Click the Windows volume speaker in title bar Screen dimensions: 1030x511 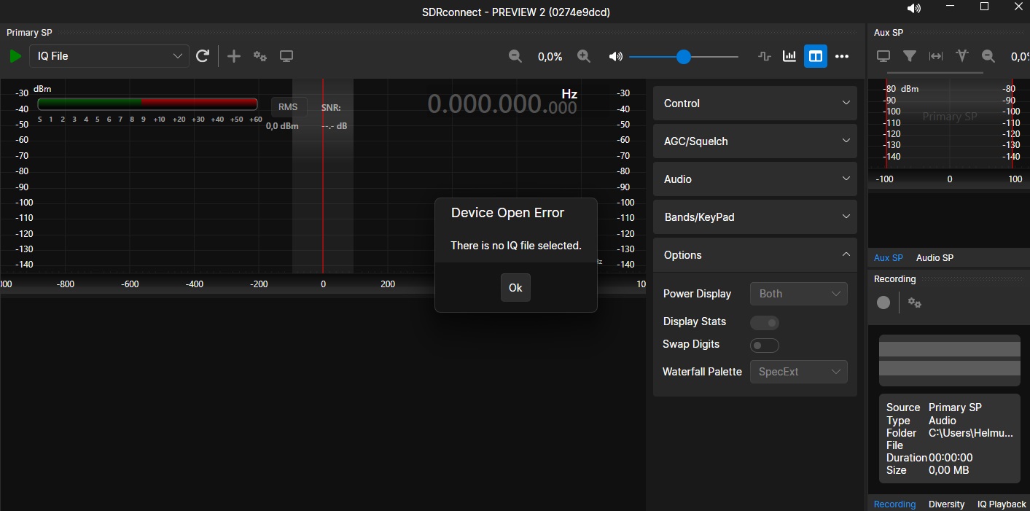coord(914,9)
